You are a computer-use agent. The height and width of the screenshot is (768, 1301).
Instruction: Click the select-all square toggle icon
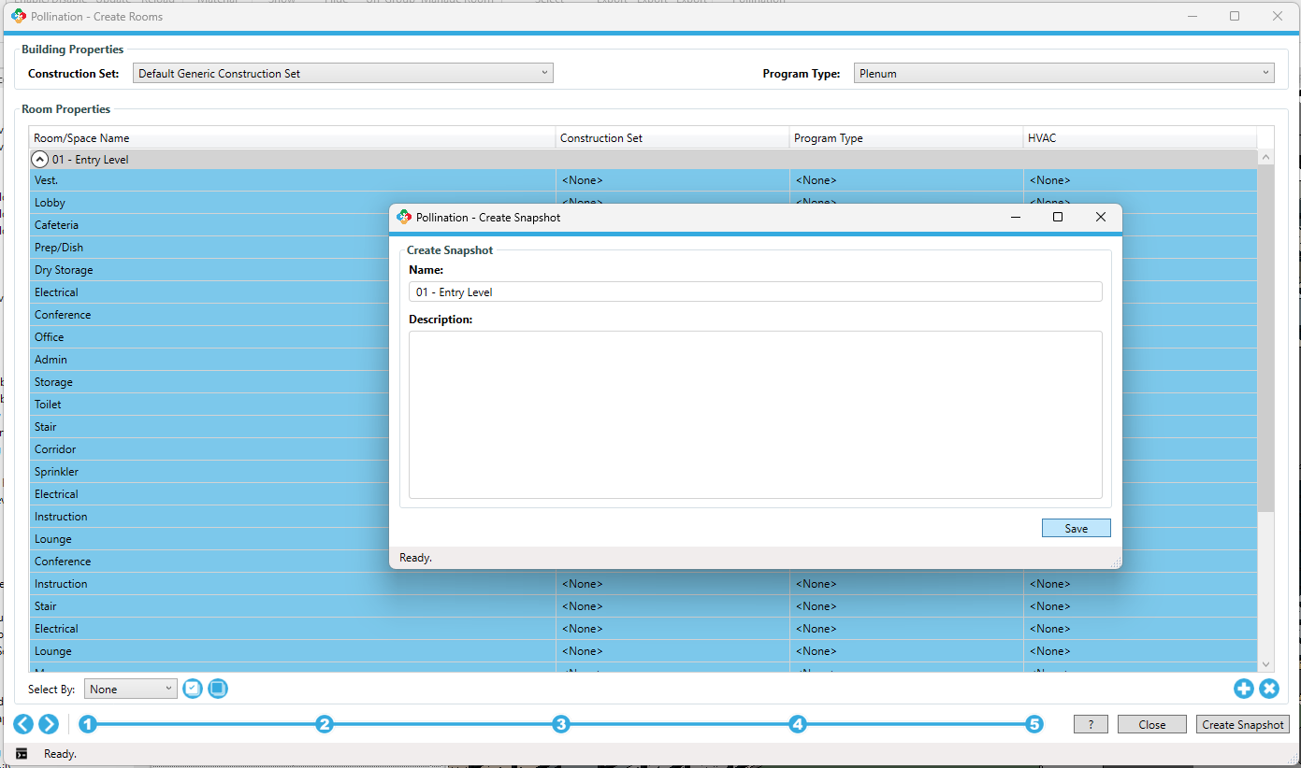tap(218, 689)
